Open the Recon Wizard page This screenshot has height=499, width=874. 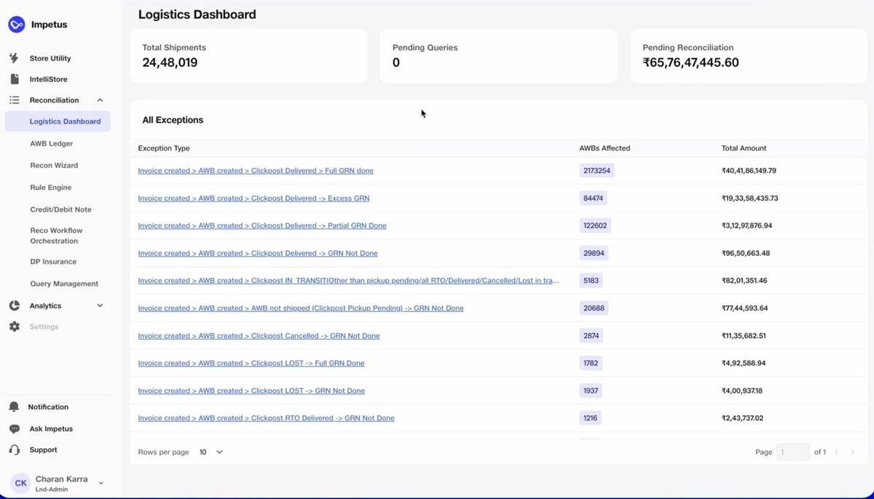54,165
